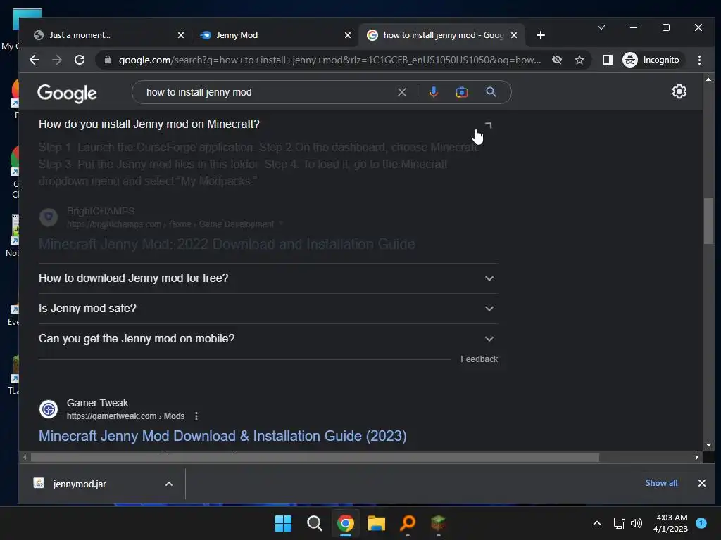Open the BrightCHAMPS Installation Guide link

(x=227, y=244)
